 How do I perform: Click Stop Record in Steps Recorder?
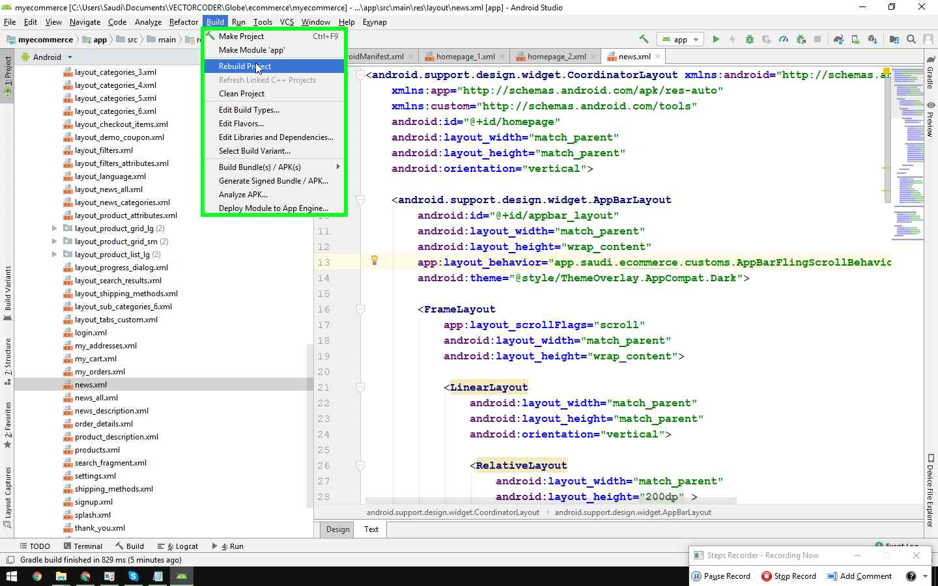(789, 576)
